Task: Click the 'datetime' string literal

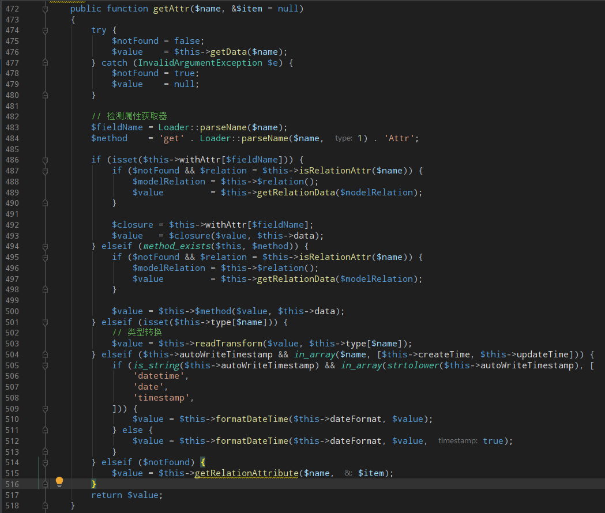Action: 159,376
